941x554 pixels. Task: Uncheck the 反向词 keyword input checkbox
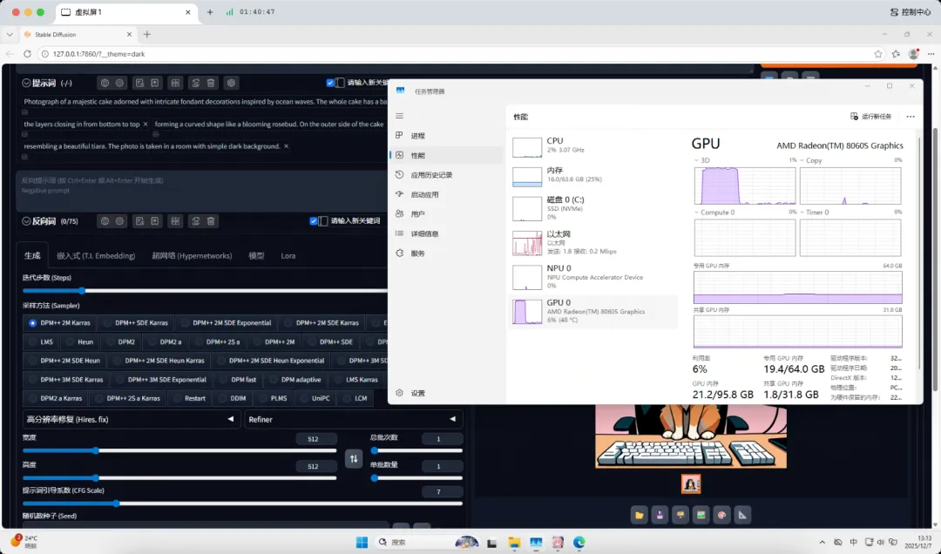315,221
